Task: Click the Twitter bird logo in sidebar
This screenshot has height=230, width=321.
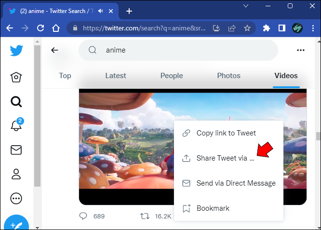Action: [x=16, y=50]
